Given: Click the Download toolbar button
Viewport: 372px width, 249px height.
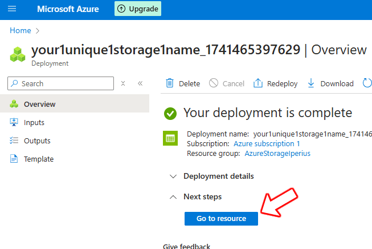Looking at the screenshot, I should [330, 83].
